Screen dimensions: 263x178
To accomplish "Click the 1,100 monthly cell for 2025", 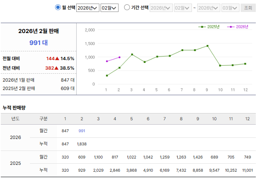I will click(98, 157).
